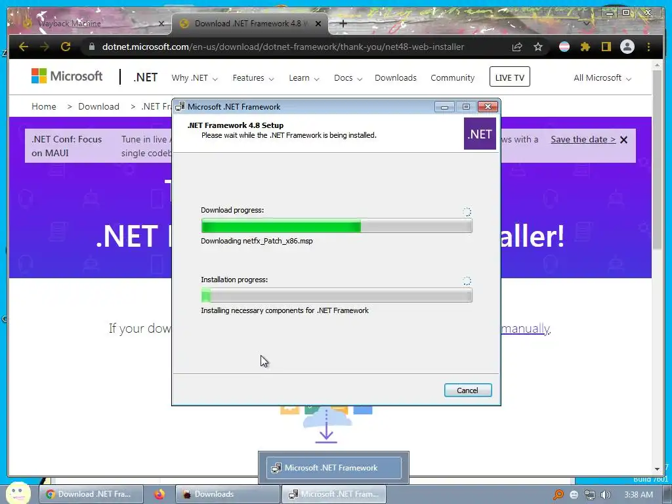Open Chrome three-dot menu

(x=648, y=47)
